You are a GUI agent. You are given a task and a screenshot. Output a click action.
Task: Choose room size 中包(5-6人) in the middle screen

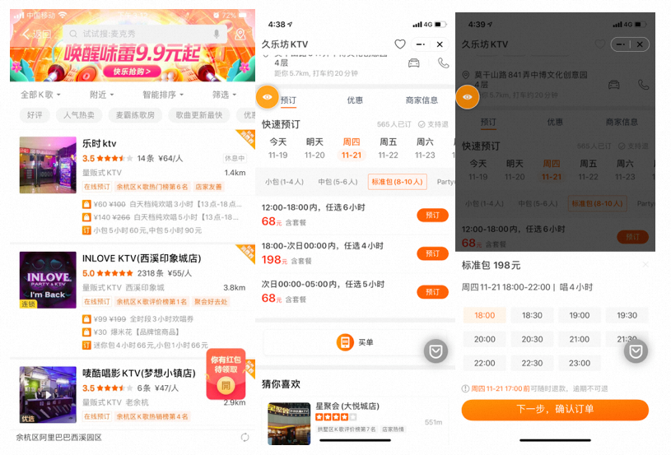tap(338, 182)
